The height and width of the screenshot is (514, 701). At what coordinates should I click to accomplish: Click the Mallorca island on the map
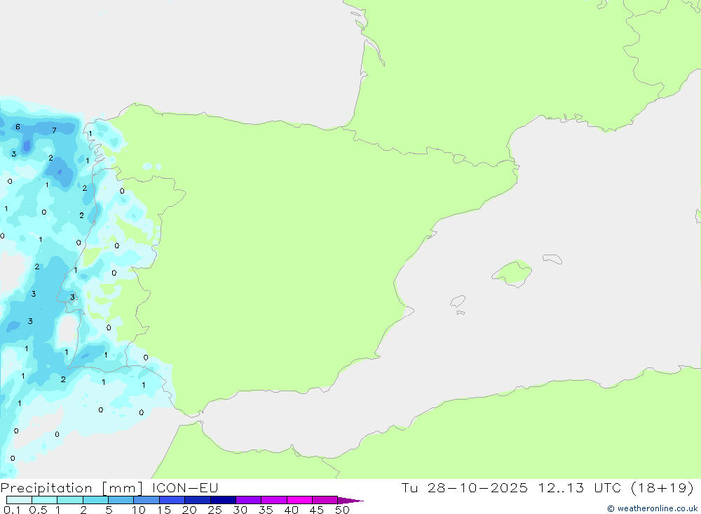point(513,273)
